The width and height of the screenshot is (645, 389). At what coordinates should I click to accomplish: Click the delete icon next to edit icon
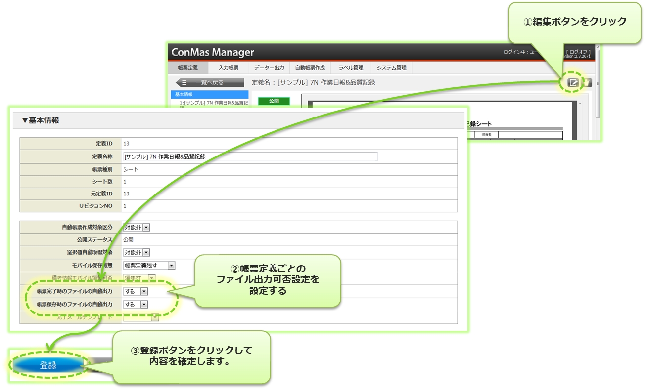[x=587, y=82]
